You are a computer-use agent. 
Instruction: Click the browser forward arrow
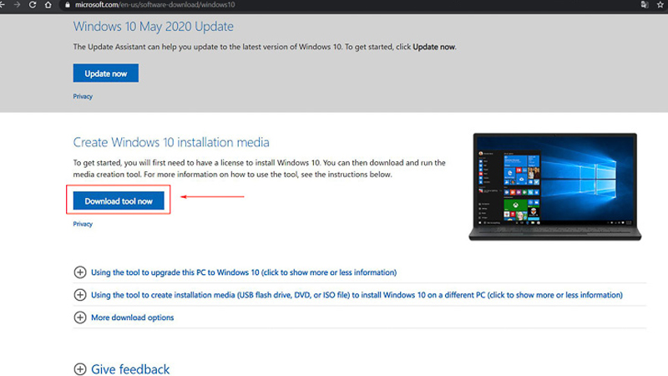click(17, 5)
